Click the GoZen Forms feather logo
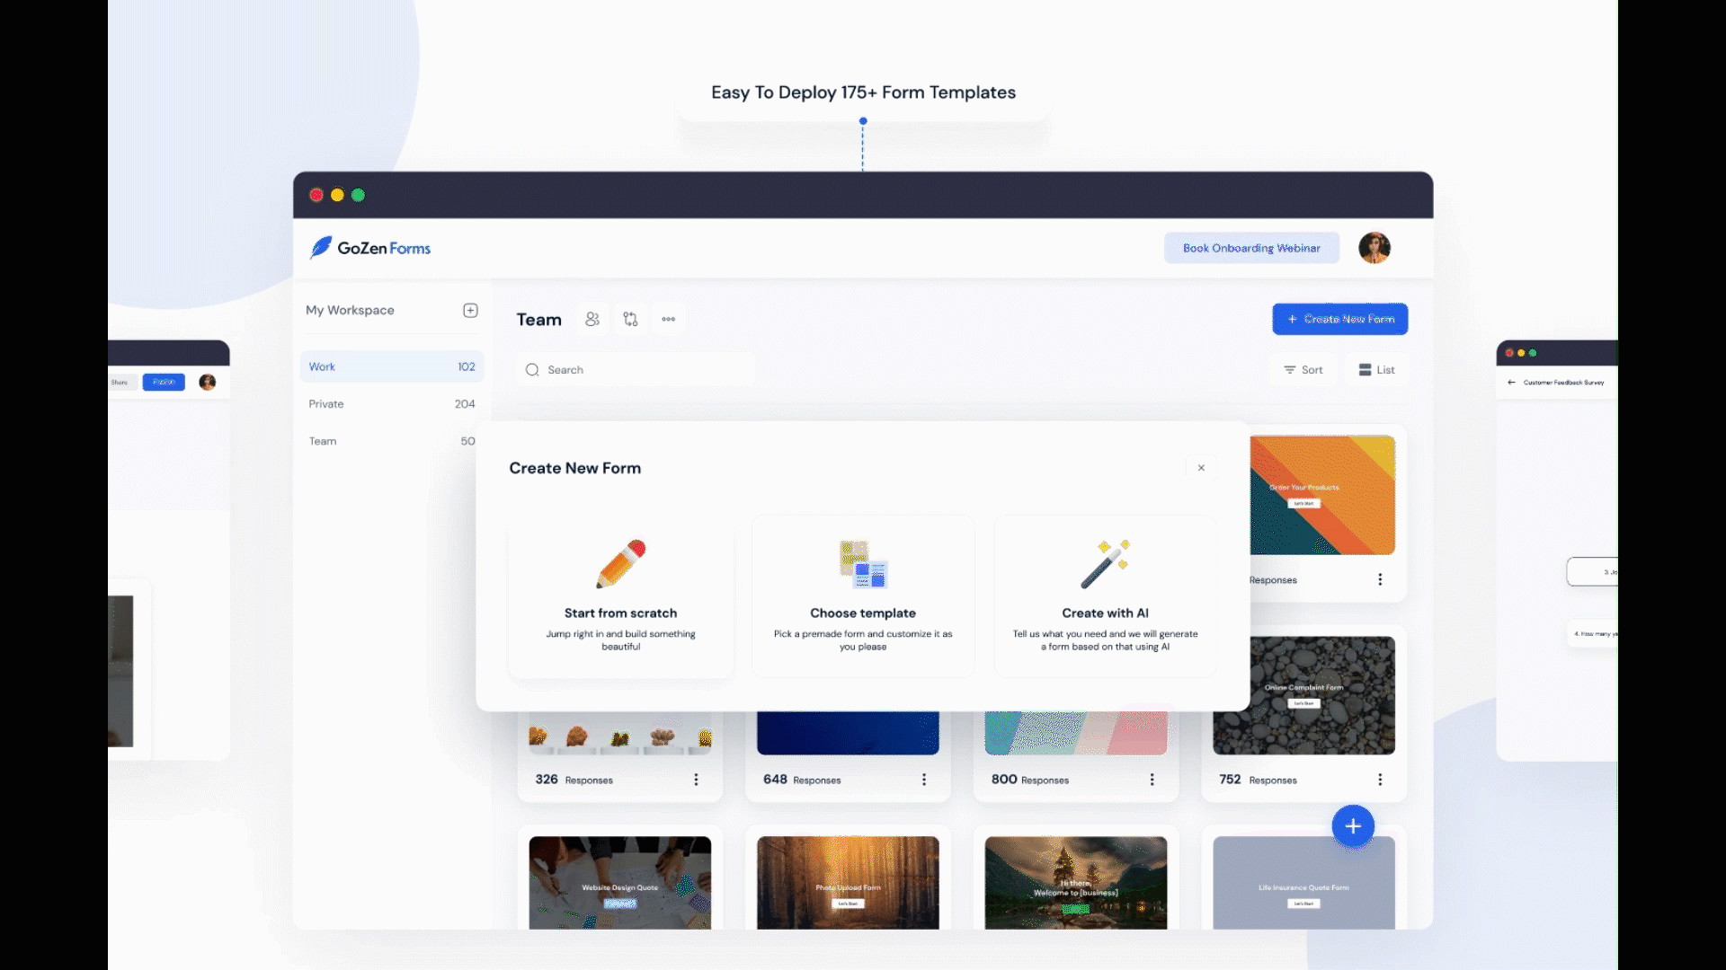 click(x=321, y=248)
